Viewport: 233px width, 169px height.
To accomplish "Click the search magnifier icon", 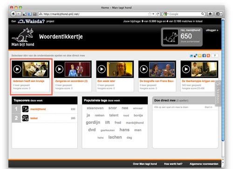I will pyautogui.click(x=203, y=14).
